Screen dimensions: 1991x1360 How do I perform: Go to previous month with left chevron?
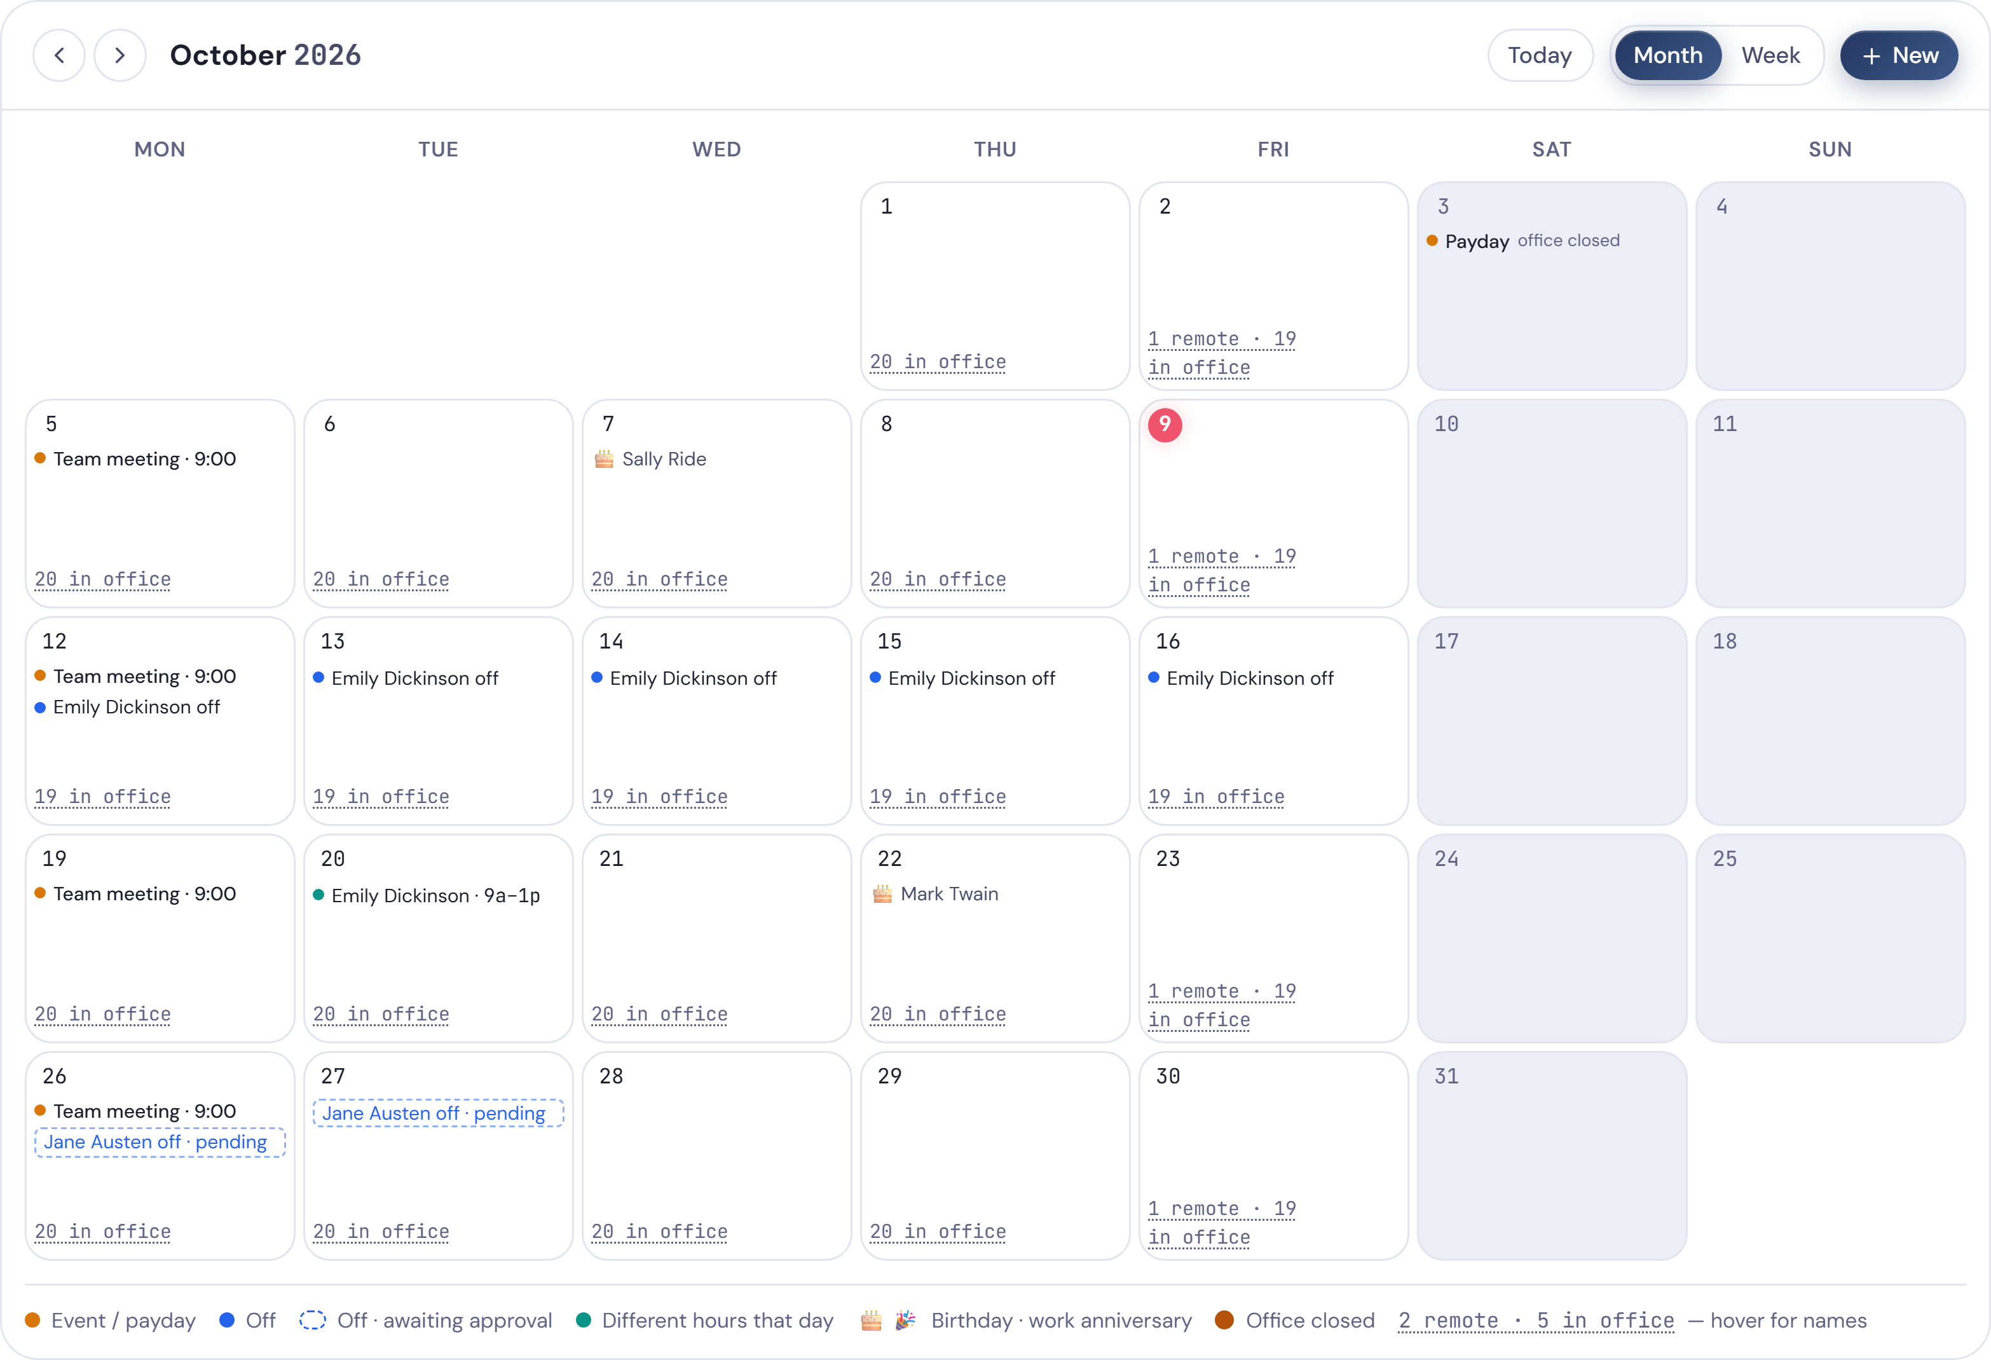point(59,56)
